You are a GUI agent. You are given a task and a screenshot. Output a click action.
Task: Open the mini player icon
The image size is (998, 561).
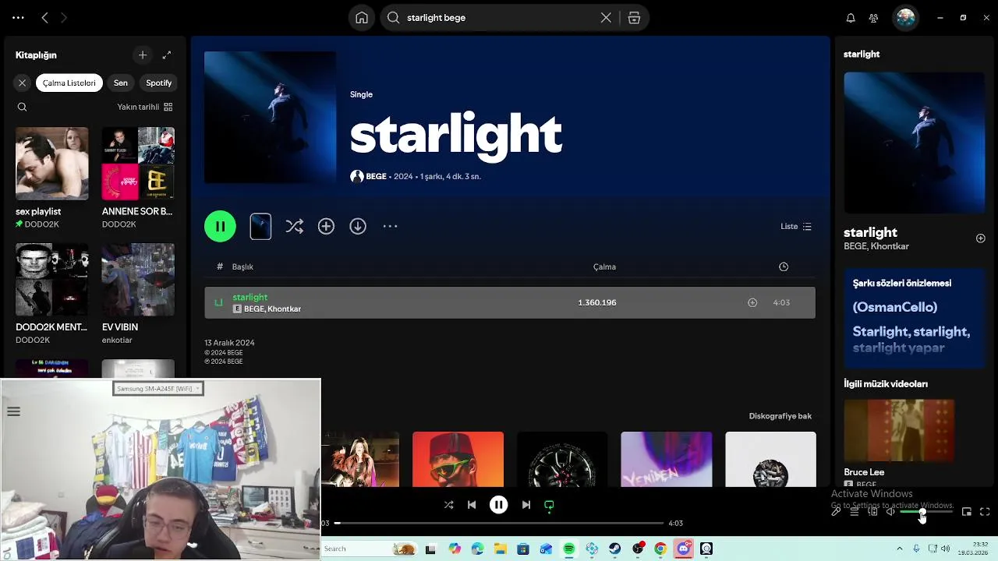[966, 512]
